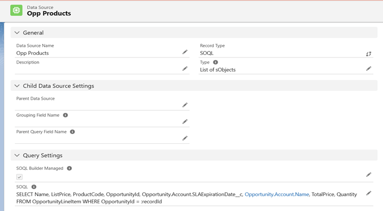Screen dimensions: 383x211
Task: Click the green Data Source object icon
Action: coord(16,11)
